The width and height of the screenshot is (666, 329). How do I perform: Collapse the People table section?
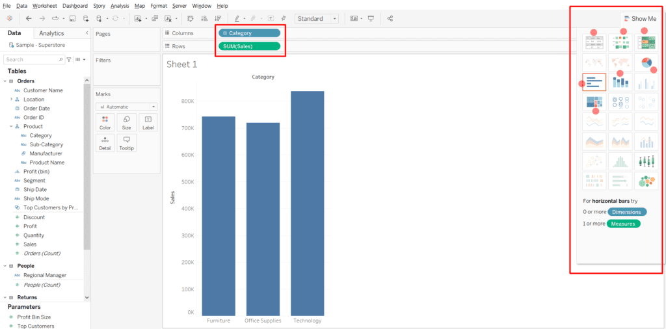tap(5, 266)
